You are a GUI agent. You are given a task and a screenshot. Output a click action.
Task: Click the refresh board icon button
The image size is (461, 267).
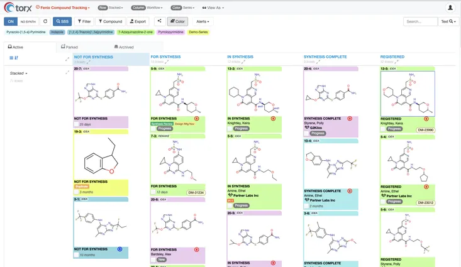(45, 21)
